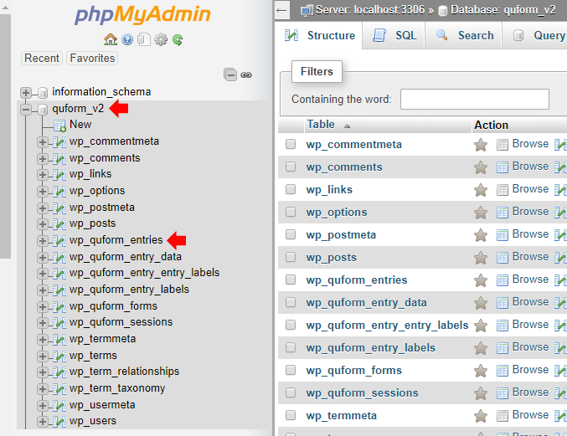
Task: Click the link with main panel icon
Action: (x=246, y=74)
